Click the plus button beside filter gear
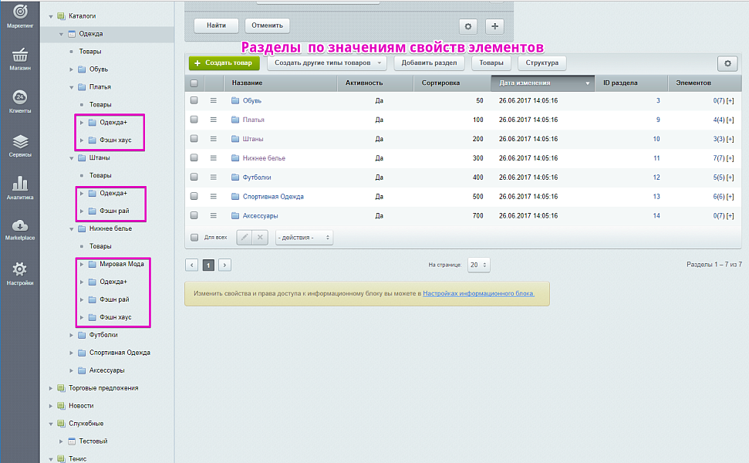This screenshot has width=749, height=463. [494, 26]
